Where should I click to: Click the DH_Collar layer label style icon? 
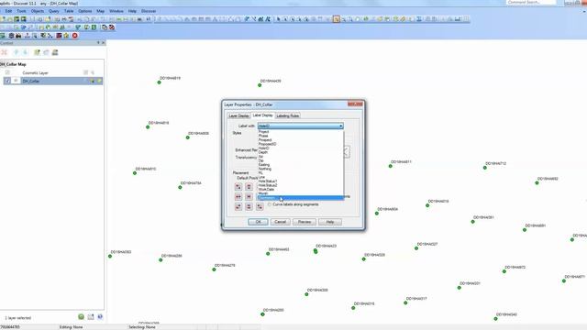[x=100, y=81]
